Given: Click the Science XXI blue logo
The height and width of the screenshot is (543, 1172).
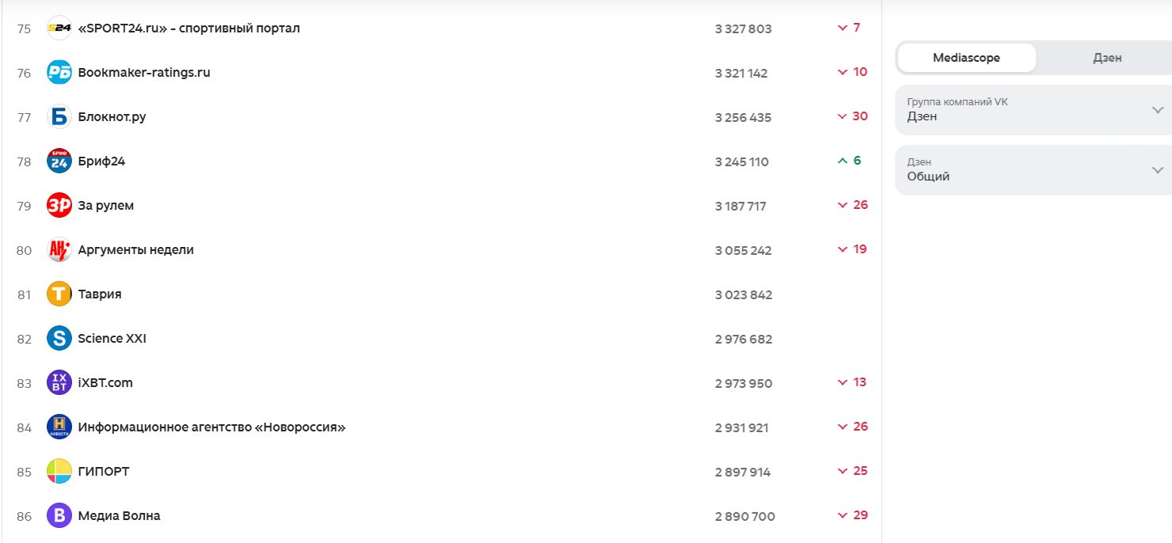Looking at the screenshot, I should click(59, 339).
